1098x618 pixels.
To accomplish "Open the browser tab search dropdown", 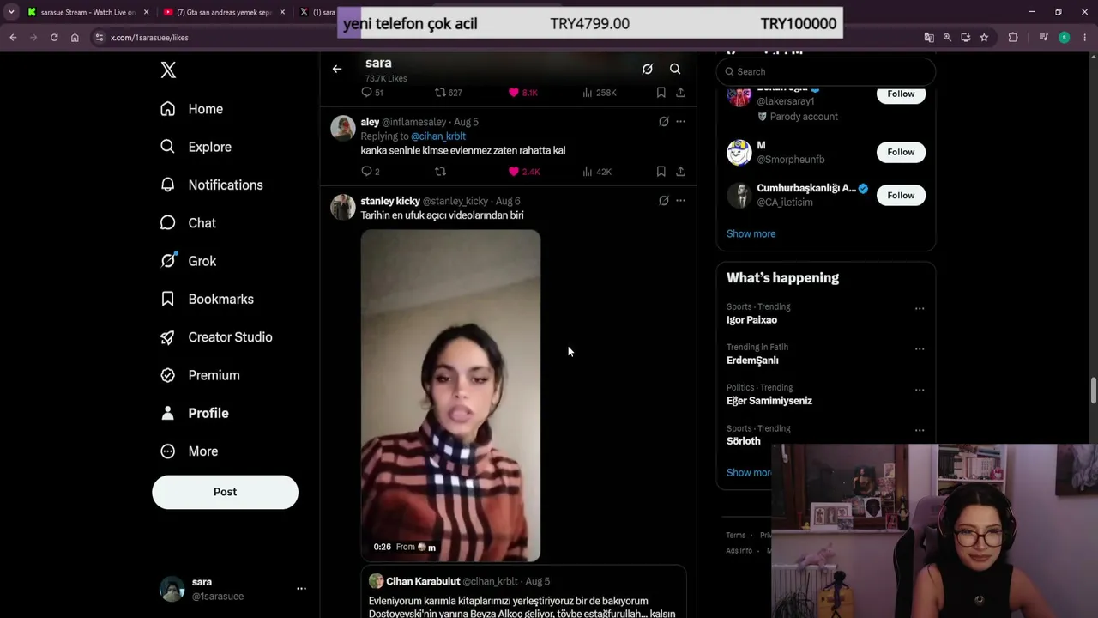I will tap(11, 12).
